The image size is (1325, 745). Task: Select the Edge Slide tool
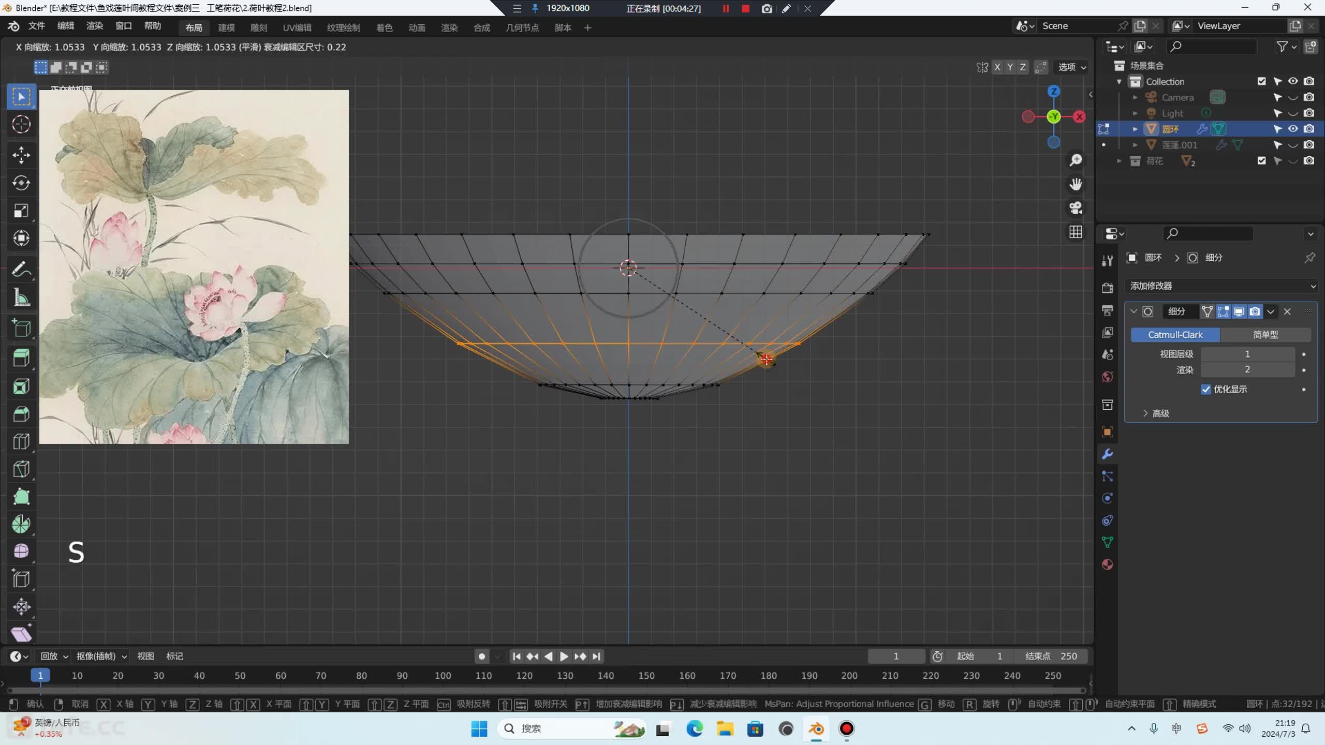point(21,579)
